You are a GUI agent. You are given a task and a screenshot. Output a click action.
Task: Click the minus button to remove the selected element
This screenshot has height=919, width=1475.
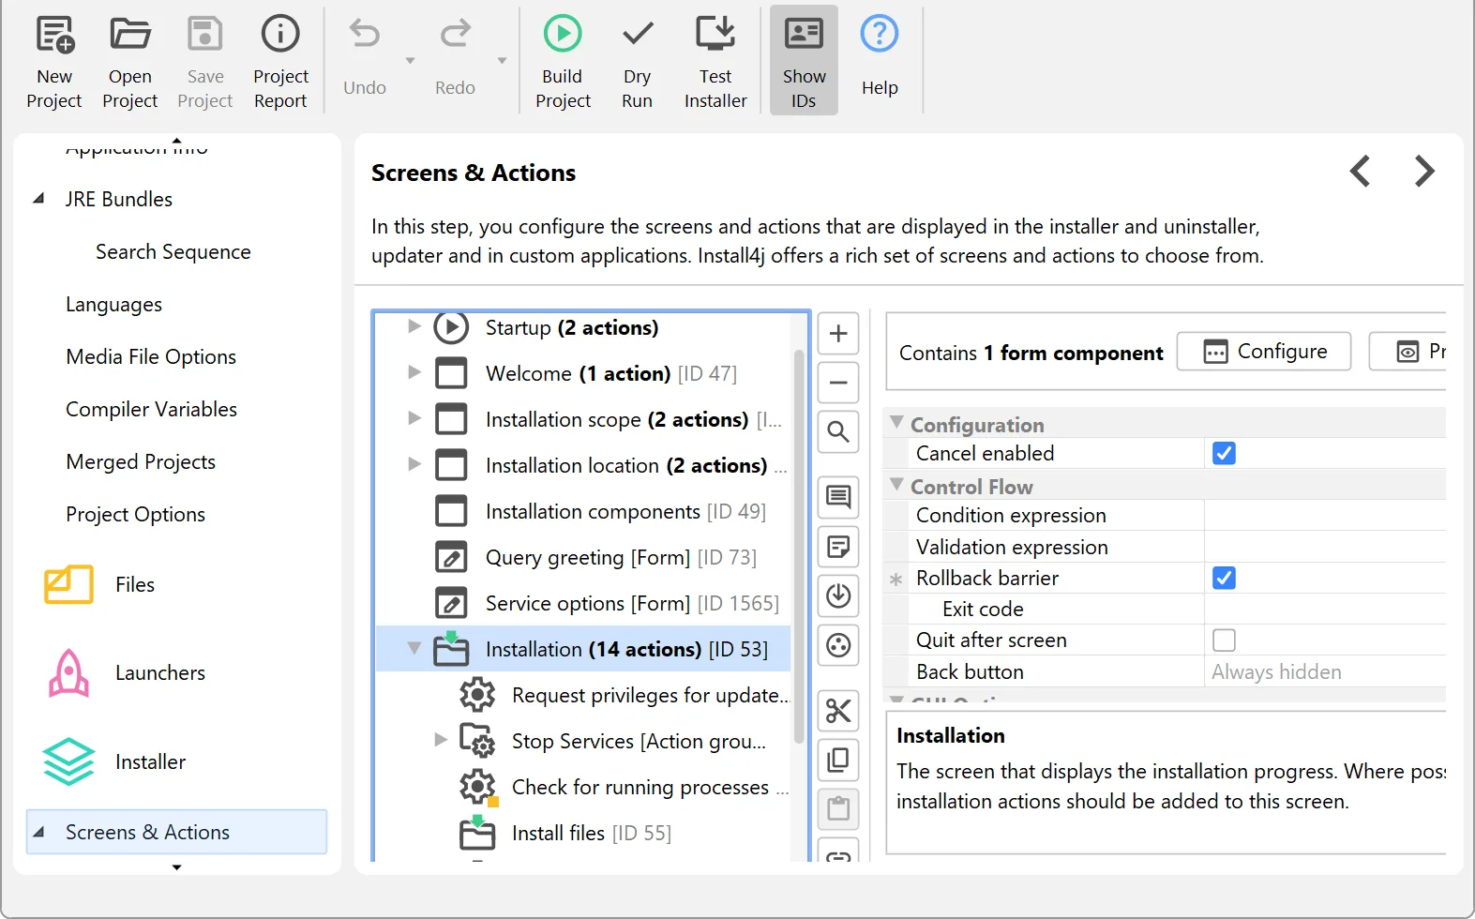pos(838,383)
